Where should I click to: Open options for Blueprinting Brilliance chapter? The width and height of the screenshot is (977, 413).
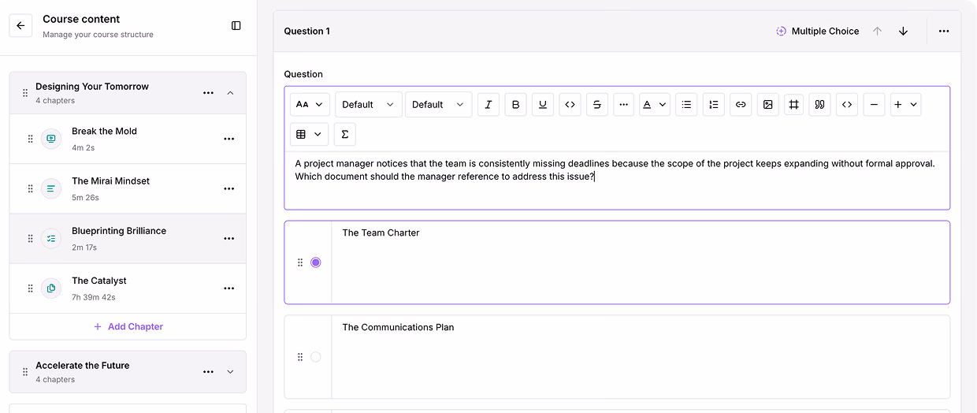(x=229, y=238)
